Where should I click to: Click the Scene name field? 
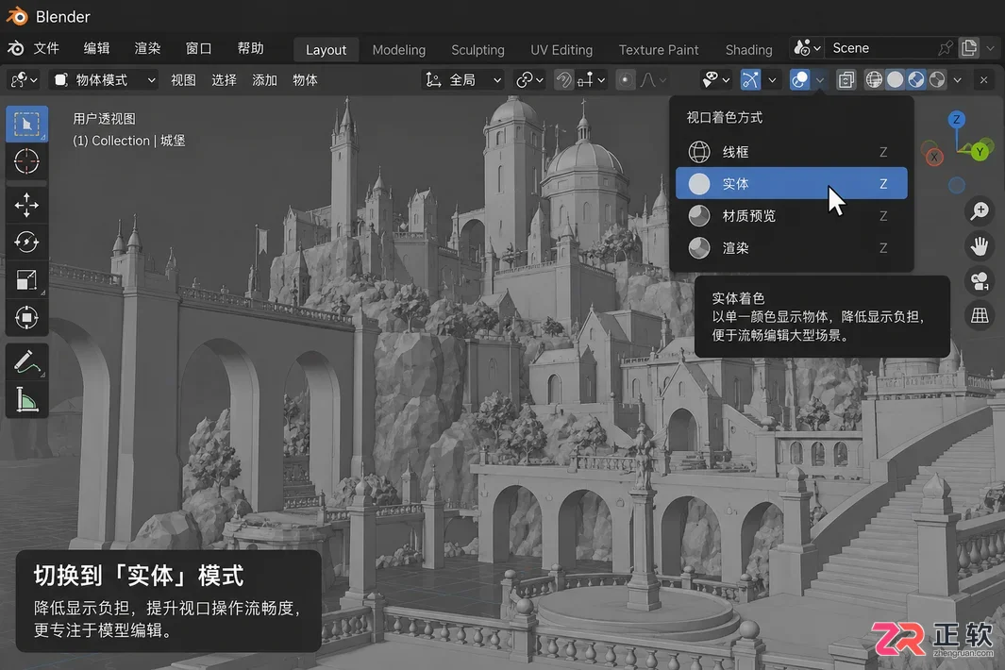pyautogui.click(x=881, y=48)
